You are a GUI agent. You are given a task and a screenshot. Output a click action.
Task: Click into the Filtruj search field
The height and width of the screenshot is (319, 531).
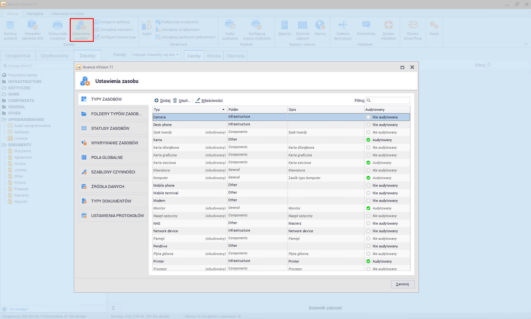390,100
